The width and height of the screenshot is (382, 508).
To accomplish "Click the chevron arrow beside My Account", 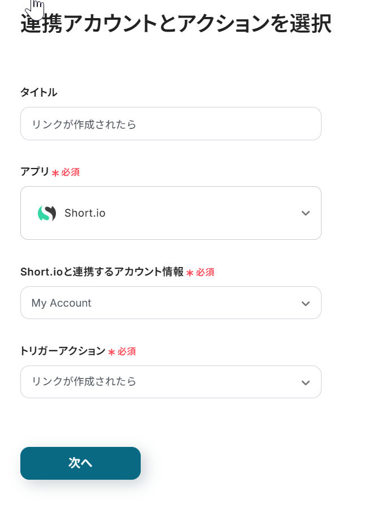I will [306, 303].
